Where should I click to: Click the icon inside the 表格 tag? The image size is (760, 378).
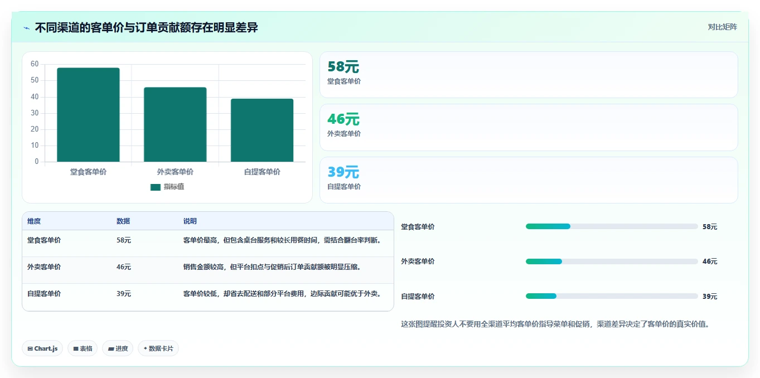click(76, 348)
